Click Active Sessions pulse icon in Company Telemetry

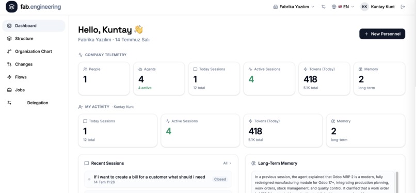pyautogui.click(x=250, y=69)
